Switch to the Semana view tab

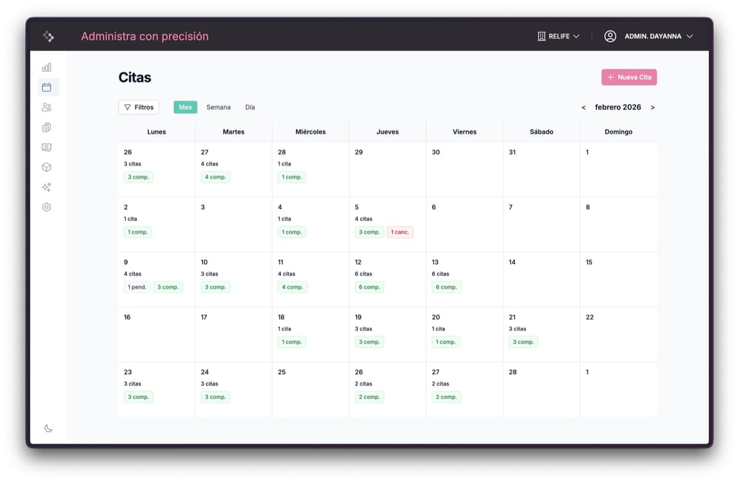pos(219,107)
